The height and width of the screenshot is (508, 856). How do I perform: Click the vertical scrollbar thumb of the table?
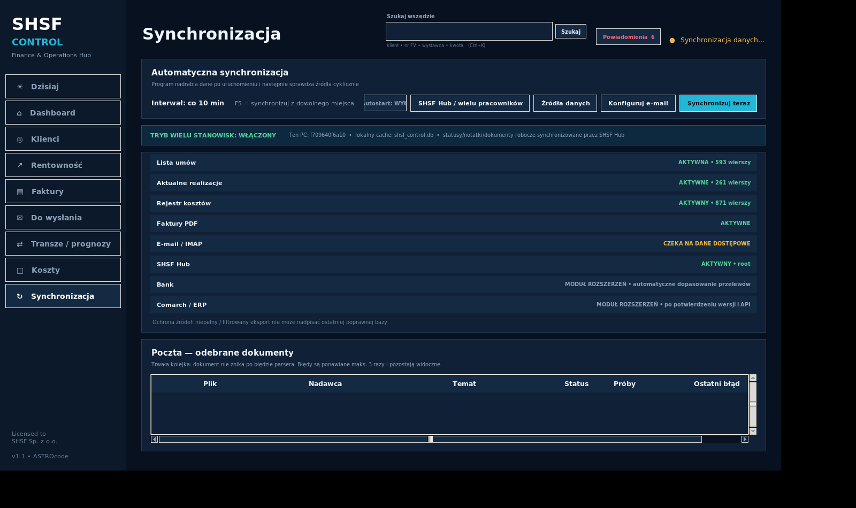tap(753, 404)
